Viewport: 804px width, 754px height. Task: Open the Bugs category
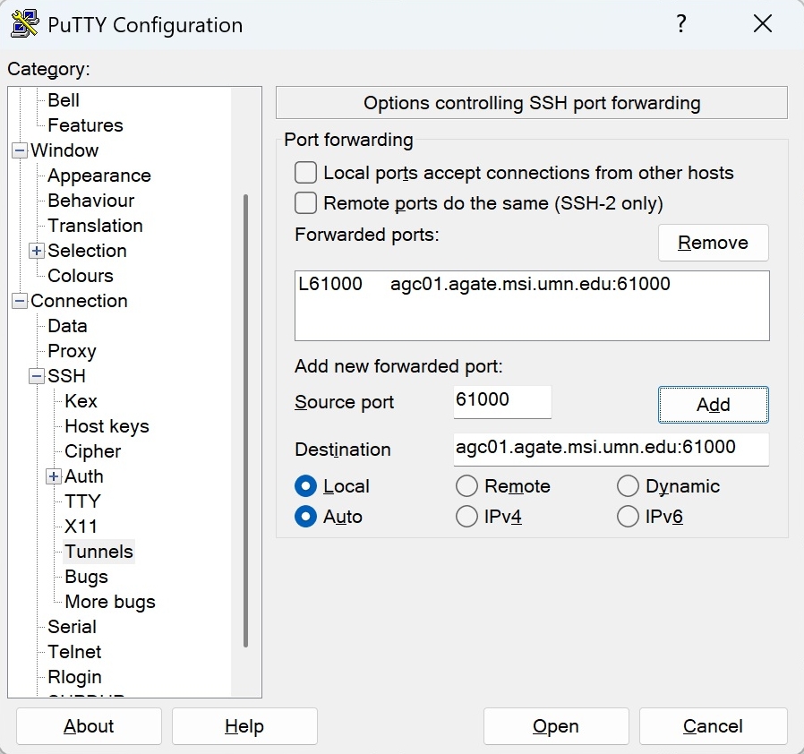click(87, 577)
